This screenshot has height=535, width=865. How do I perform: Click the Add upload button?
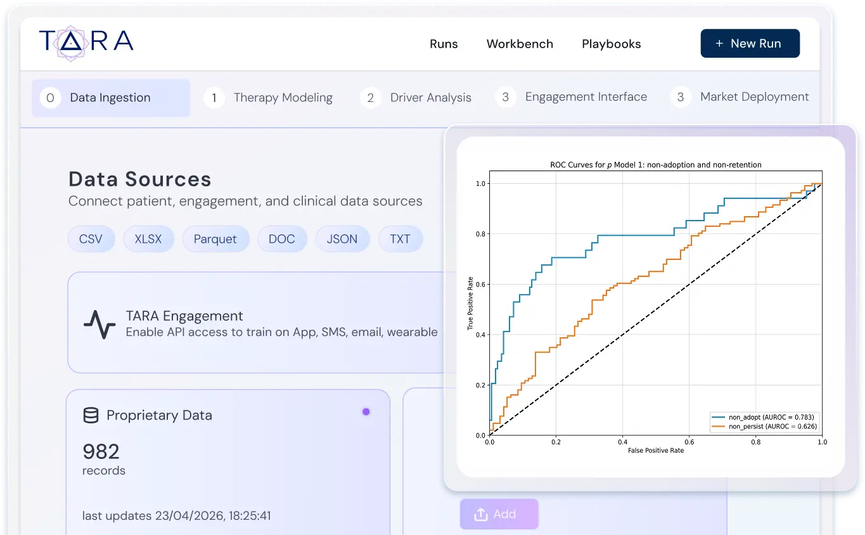coord(499,514)
